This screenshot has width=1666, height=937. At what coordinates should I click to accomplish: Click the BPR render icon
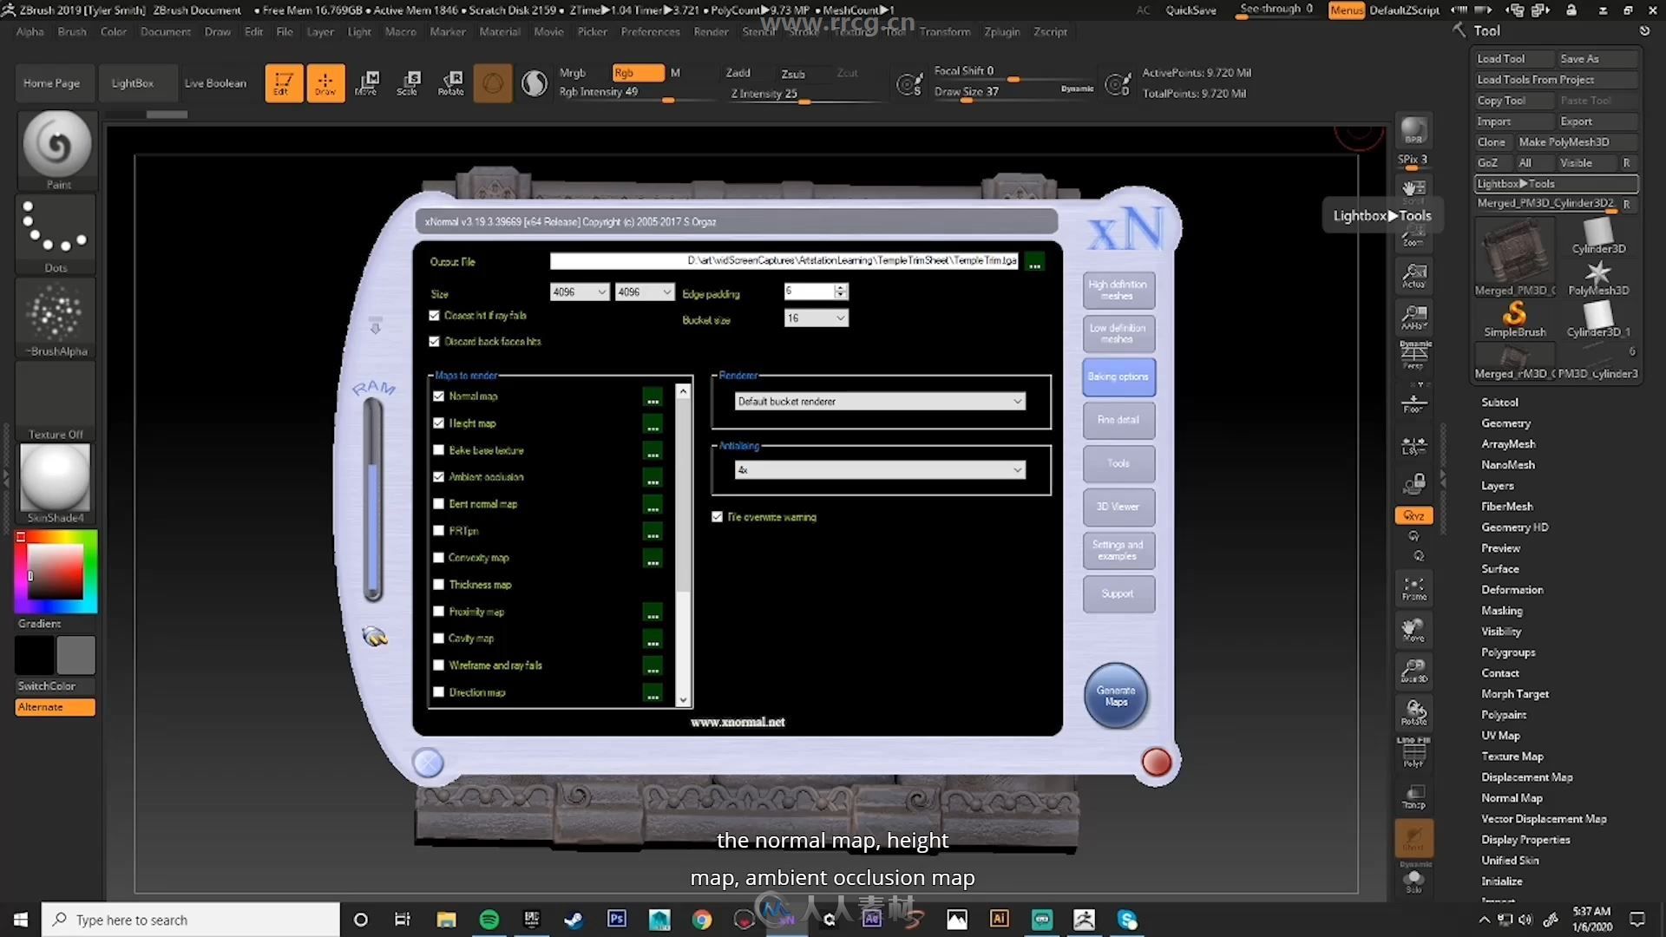click(x=1413, y=131)
